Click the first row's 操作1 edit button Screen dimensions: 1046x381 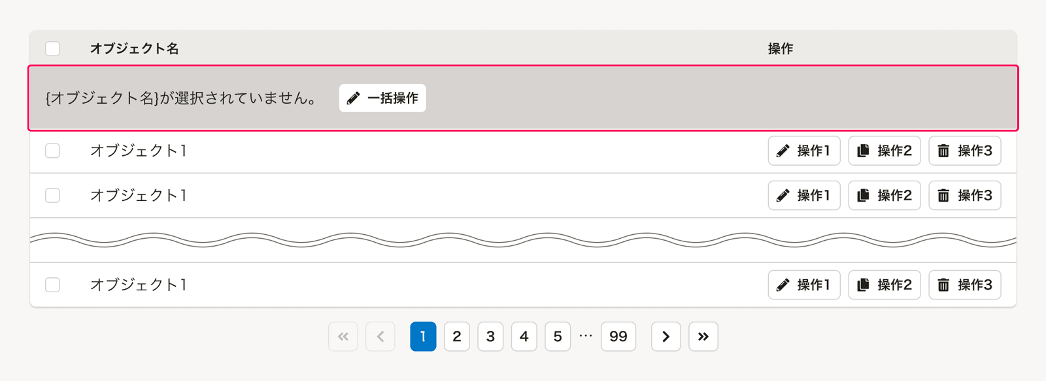click(803, 151)
